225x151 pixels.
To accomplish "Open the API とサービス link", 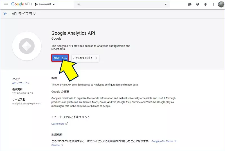I will pyautogui.click(x=21, y=83).
